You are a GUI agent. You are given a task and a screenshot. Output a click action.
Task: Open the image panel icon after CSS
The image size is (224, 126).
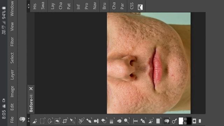[x=140, y=7]
